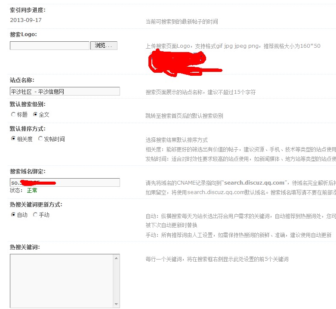Click the textarea scrollbar down arrow

tap(116, 304)
